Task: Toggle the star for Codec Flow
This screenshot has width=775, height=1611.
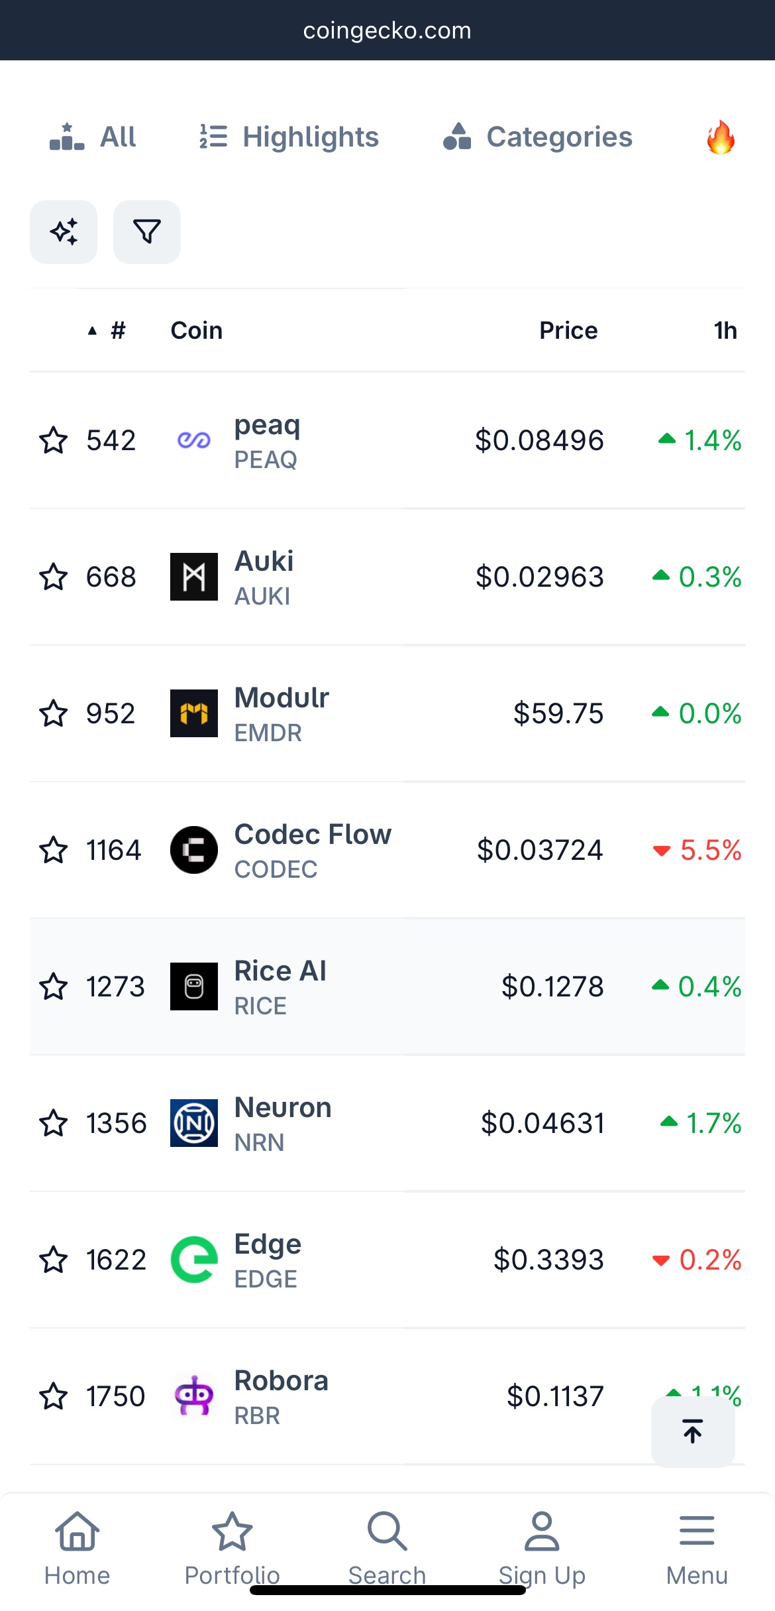Action: [x=54, y=850]
